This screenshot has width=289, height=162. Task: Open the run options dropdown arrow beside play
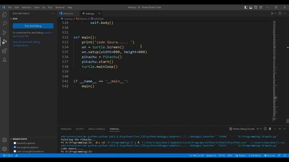tap(275, 13)
